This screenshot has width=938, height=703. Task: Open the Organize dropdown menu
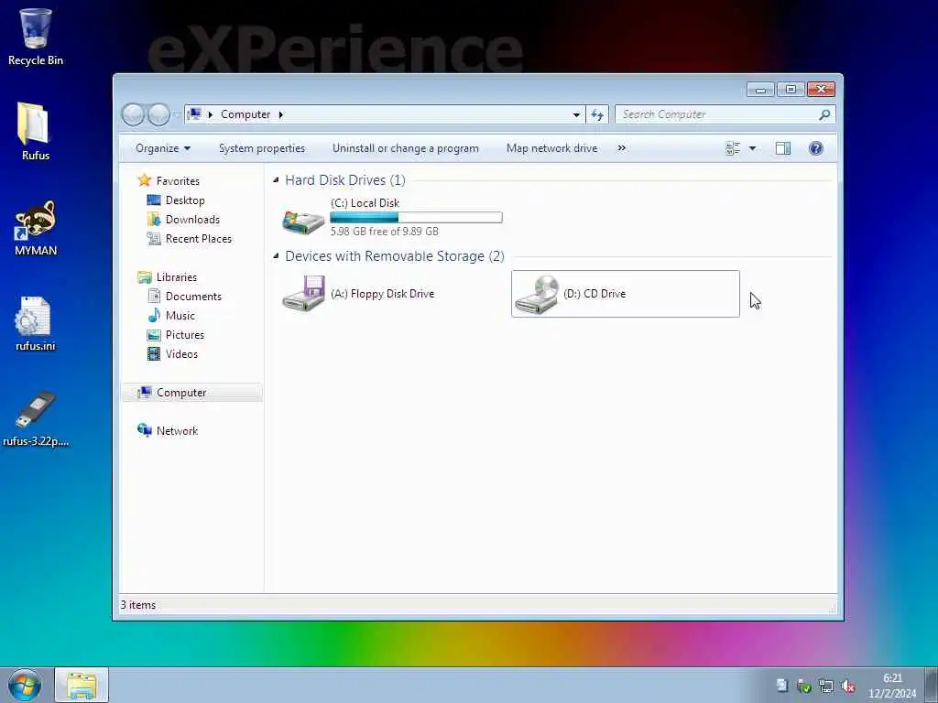[x=163, y=148]
